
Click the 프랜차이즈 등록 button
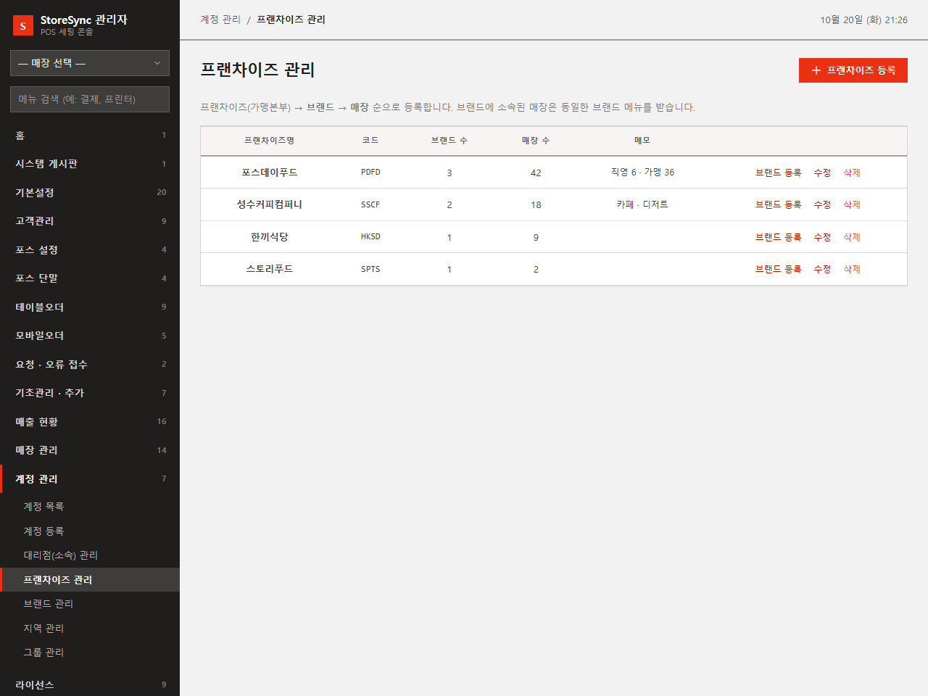point(853,70)
